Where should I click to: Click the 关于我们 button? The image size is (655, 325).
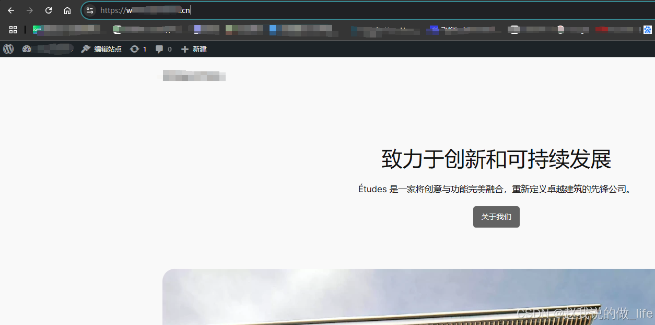pyautogui.click(x=496, y=217)
